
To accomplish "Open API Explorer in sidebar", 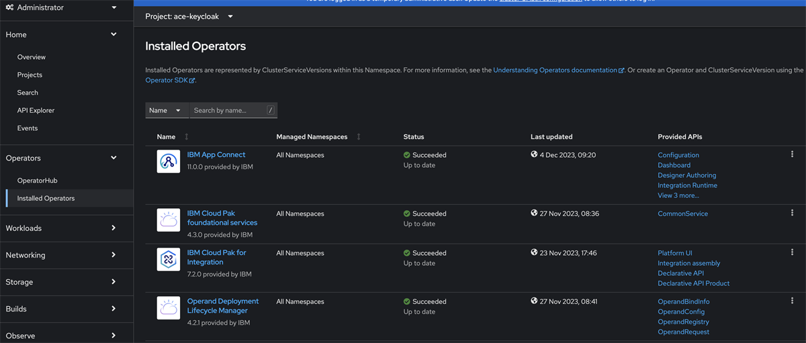I will [x=36, y=110].
